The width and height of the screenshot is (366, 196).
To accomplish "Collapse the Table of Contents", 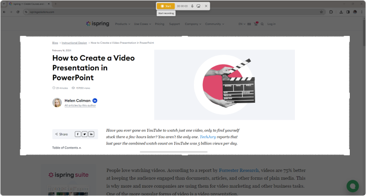I will pos(66,148).
